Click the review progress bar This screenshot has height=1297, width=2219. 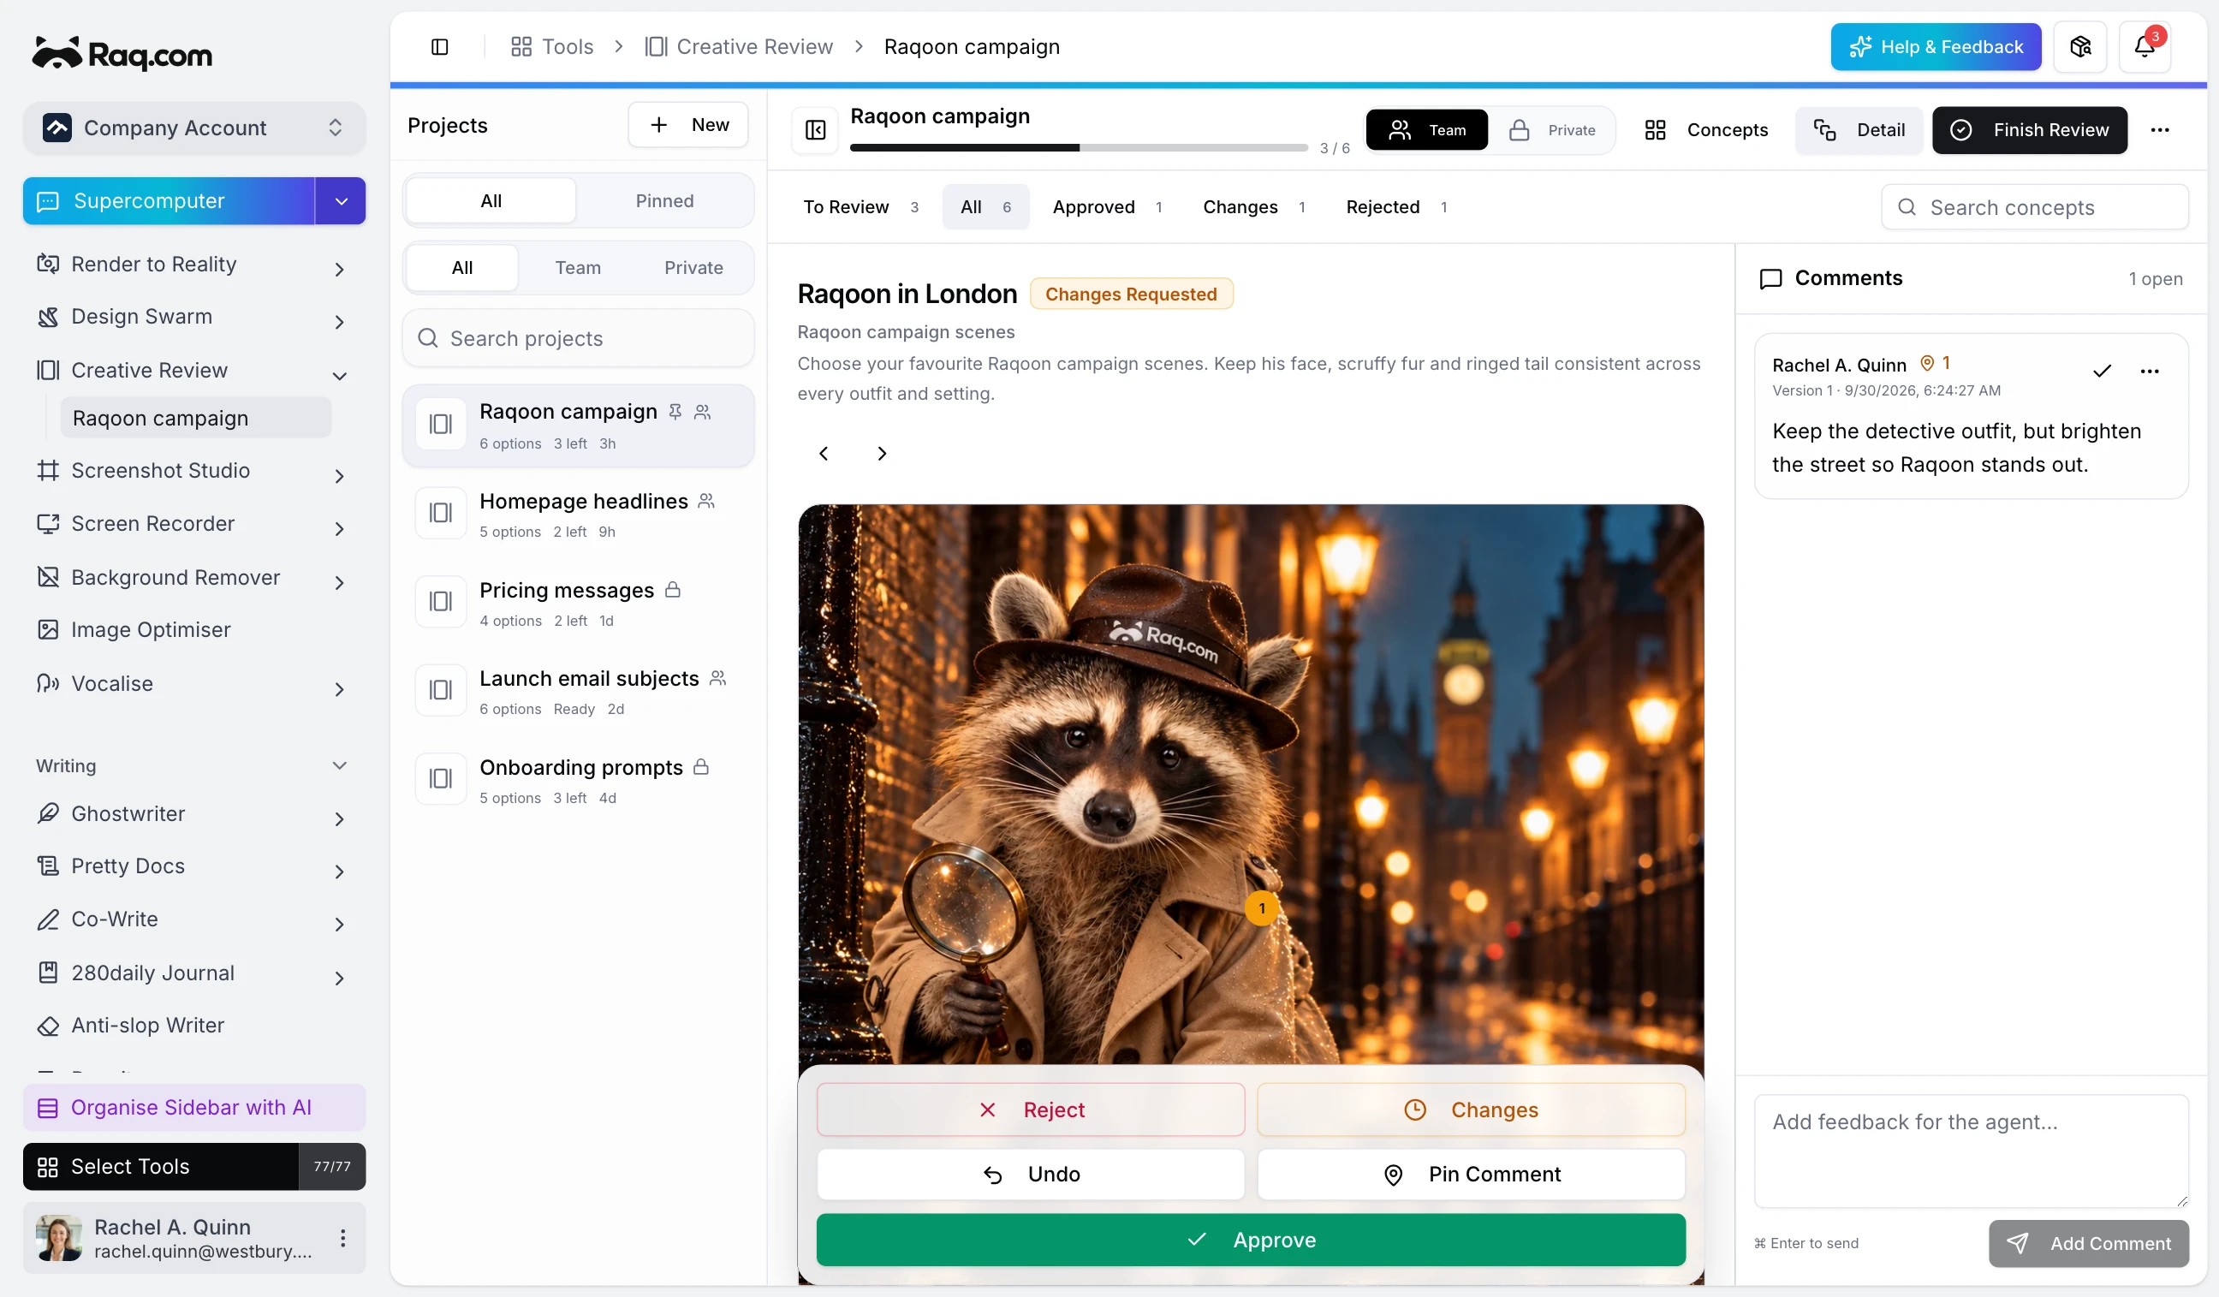click(1079, 148)
